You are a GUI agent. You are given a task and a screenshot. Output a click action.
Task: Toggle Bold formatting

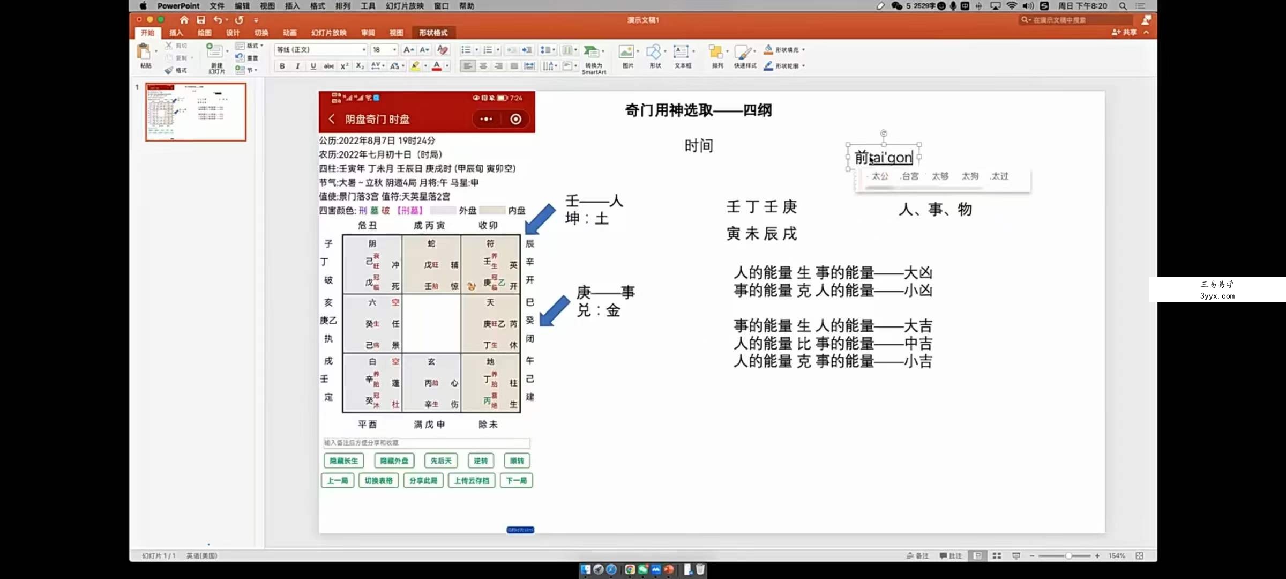(x=282, y=66)
